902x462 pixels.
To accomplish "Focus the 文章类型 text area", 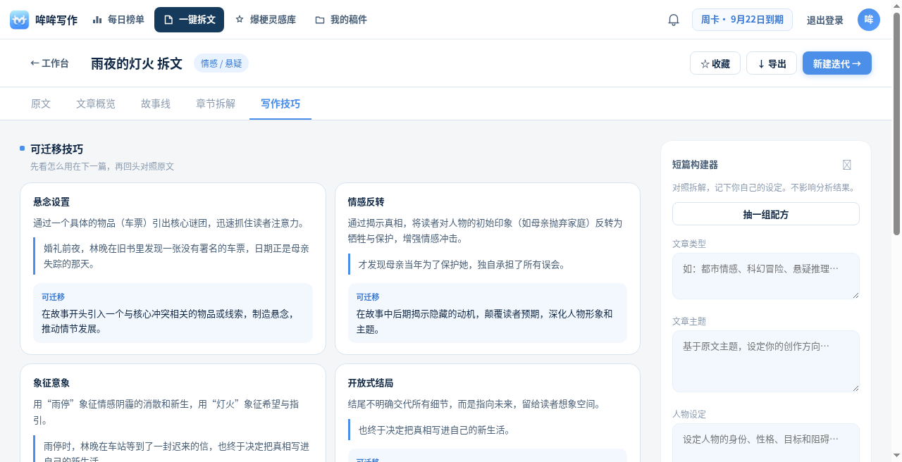I will coord(766,276).
